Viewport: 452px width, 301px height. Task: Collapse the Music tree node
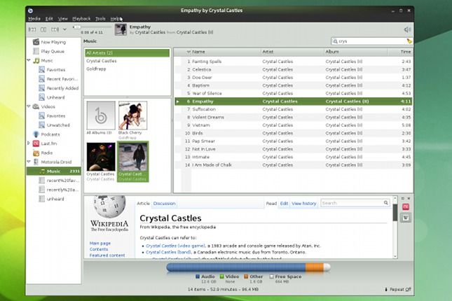pyautogui.click(x=29, y=60)
